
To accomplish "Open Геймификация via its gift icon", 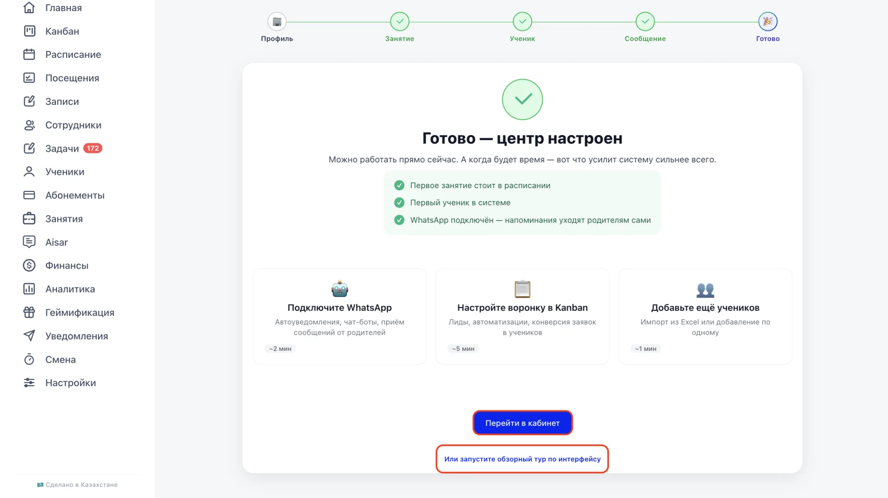I will 29,313.
